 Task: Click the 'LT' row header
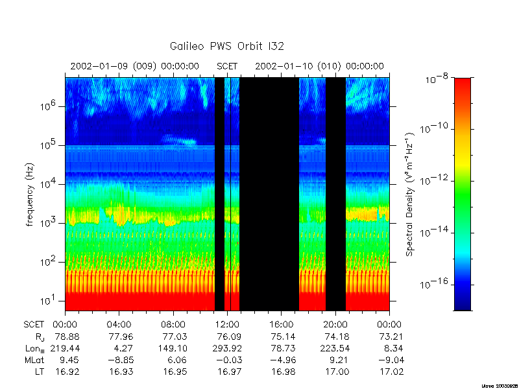pos(40,371)
